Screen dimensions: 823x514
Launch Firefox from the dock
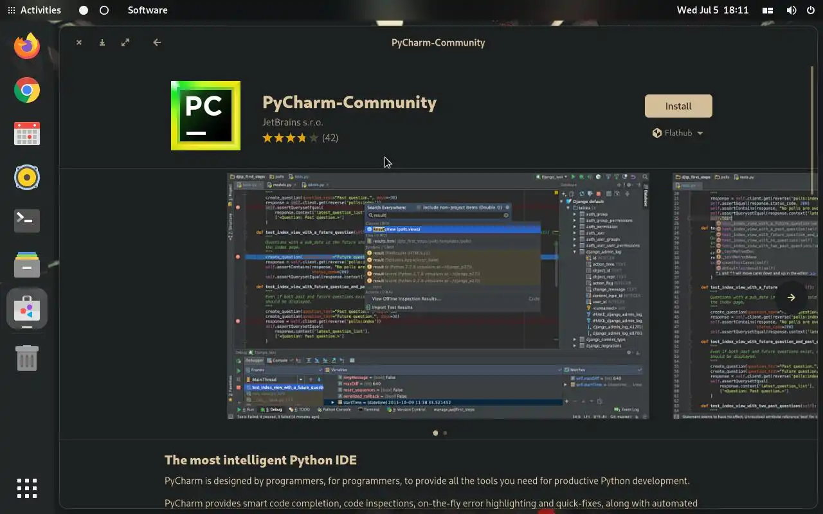click(x=26, y=46)
